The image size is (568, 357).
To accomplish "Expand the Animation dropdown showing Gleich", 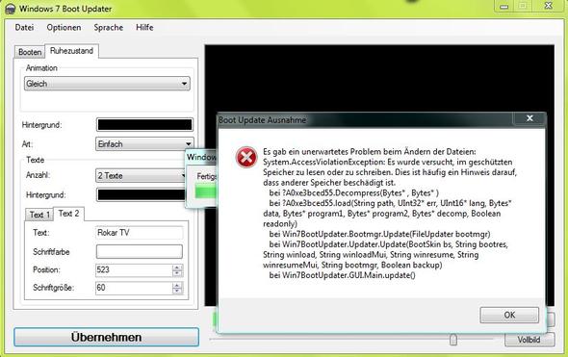I will pos(107,84).
